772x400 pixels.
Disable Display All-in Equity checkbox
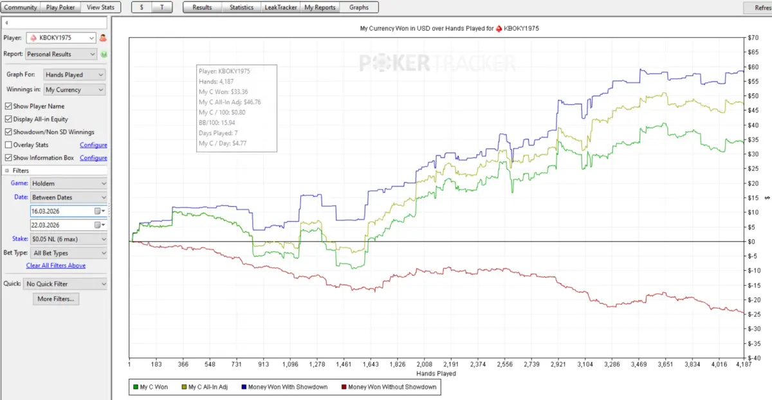tap(8, 119)
